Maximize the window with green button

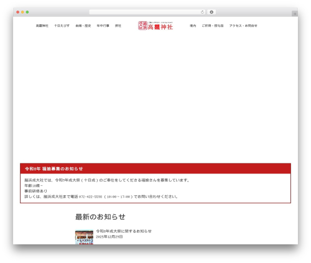point(27,12)
